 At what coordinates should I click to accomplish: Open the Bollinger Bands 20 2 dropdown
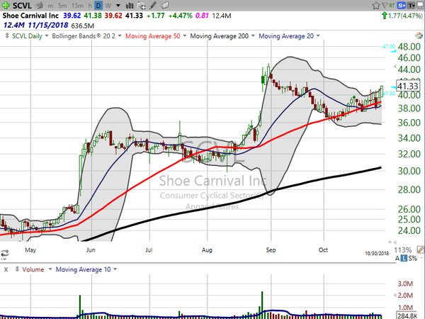(x=120, y=36)
